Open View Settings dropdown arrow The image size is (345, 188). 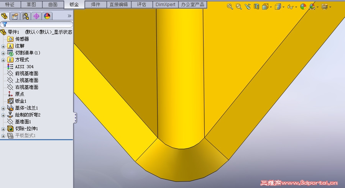click(x=330, y=7)
